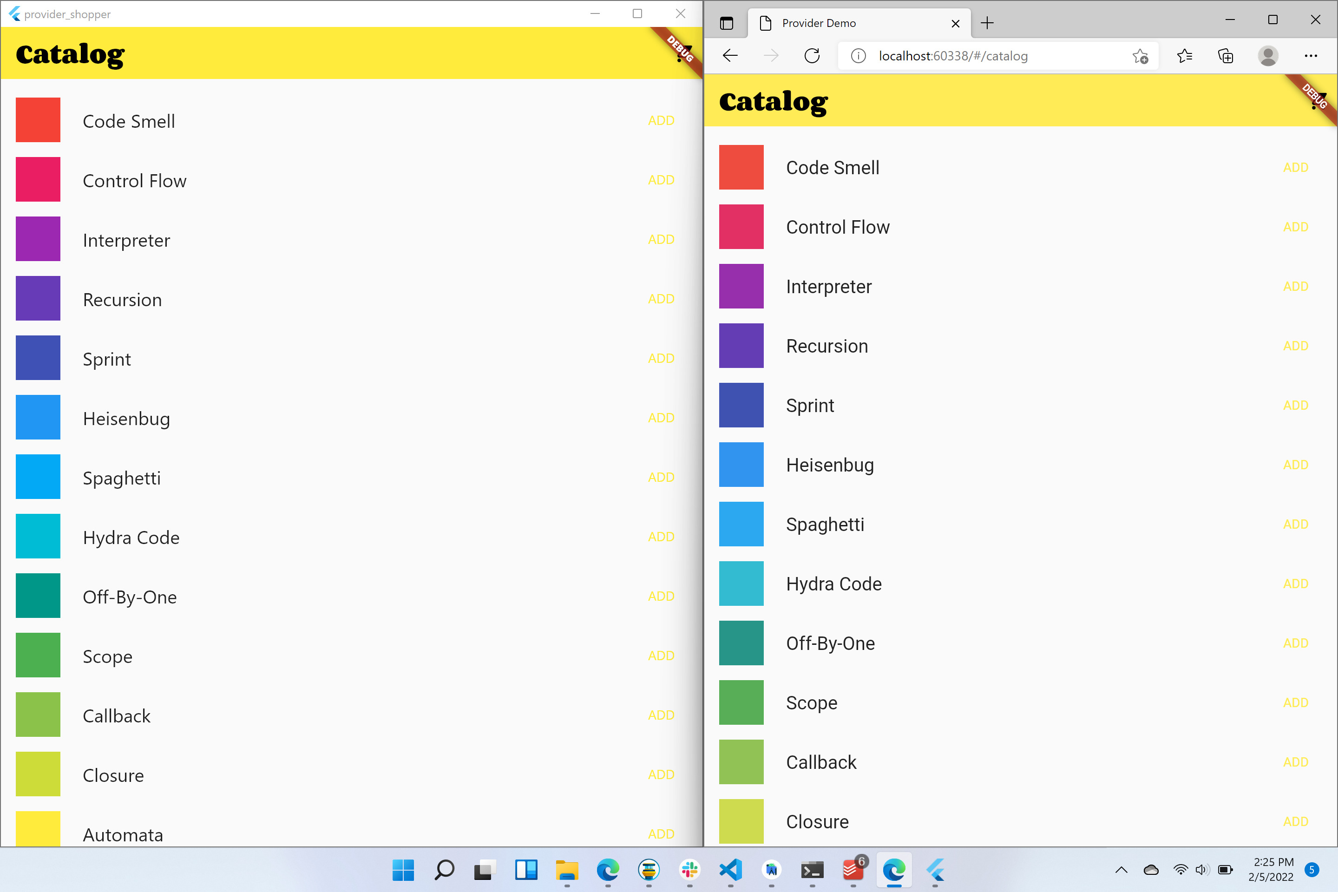Click the localhost address bar
Viewport: 1338px width, 892px height.
click(x=990, y=56)
